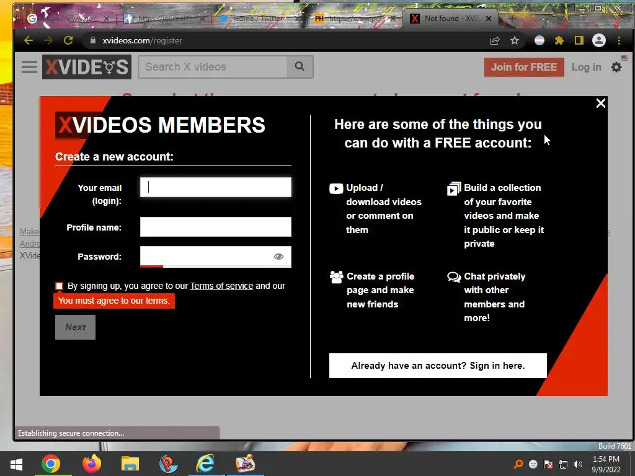Click the Search X videos field
This screenshot has height=476, width=635.
click(x=212, y=67)
